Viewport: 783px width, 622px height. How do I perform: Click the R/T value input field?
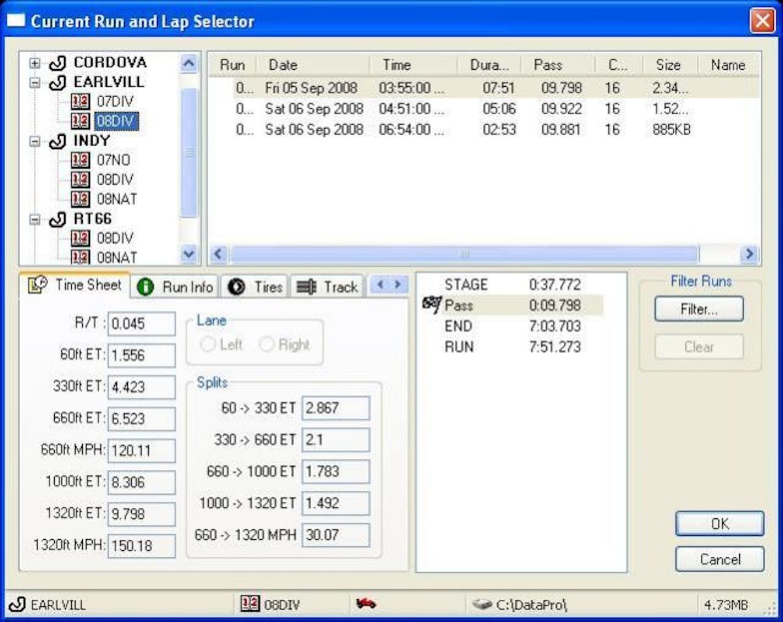(142, 324)
